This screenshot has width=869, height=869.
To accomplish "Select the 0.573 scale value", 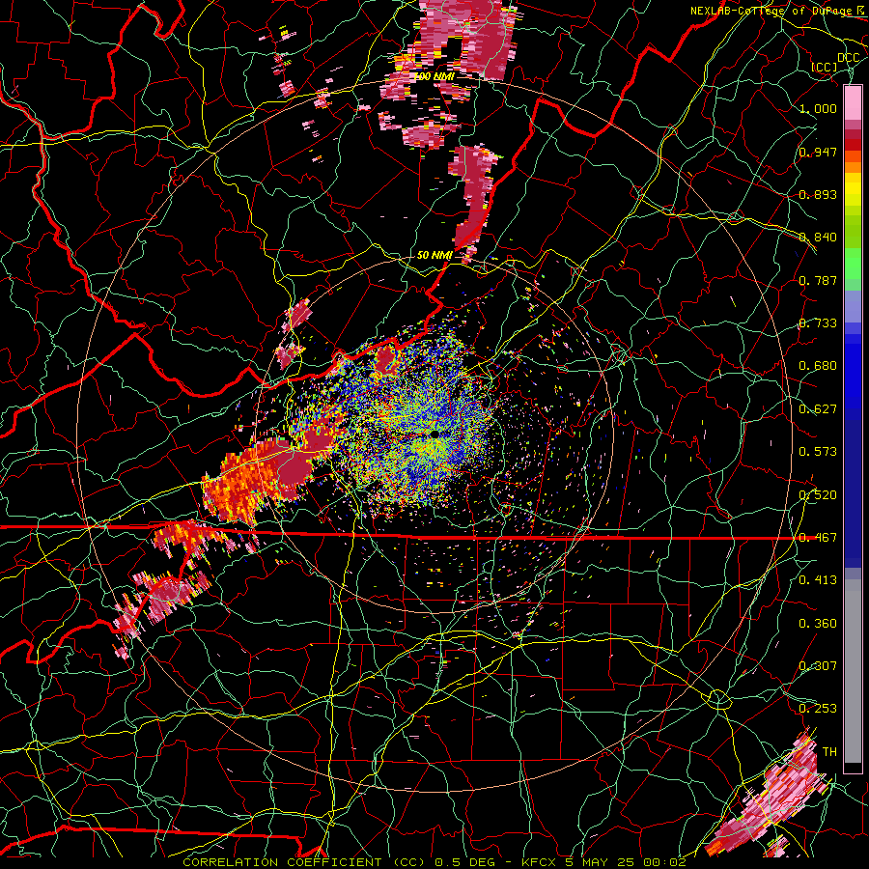I will 818,452.
